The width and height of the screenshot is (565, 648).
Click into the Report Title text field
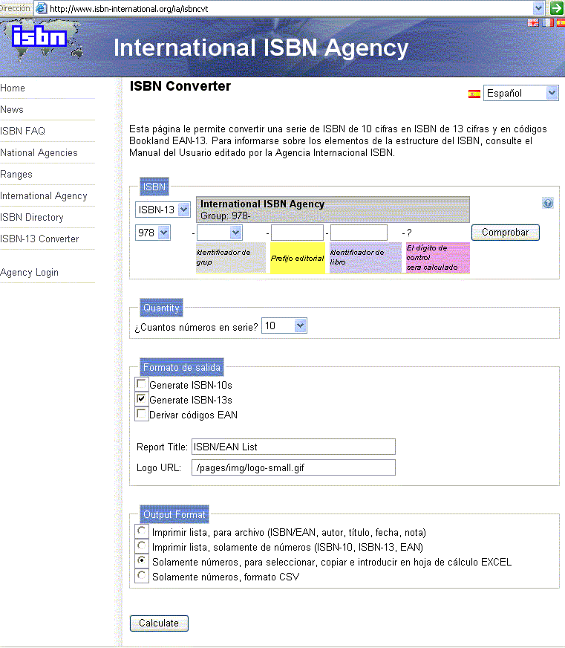(293, 447)
